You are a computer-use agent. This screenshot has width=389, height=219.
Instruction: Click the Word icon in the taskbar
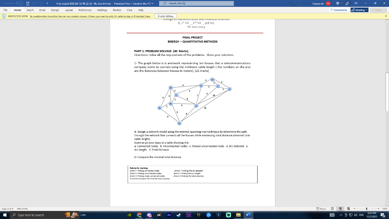tap(248, 215)
